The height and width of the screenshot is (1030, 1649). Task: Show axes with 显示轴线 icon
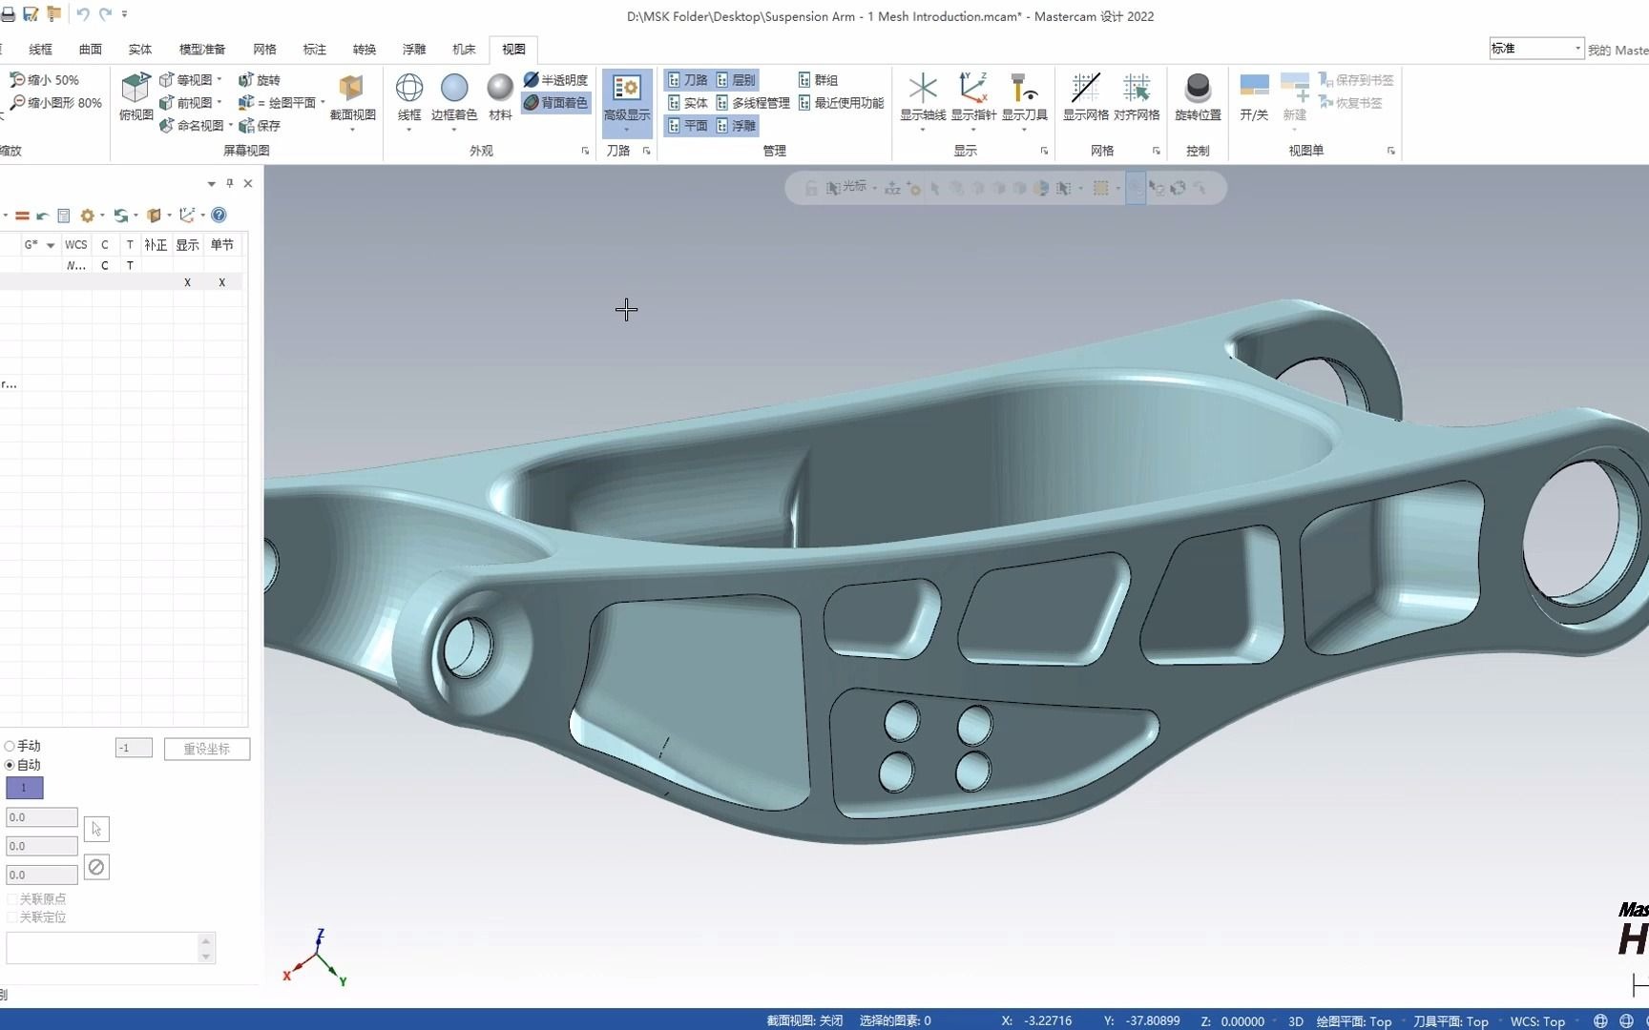point(923,89)
